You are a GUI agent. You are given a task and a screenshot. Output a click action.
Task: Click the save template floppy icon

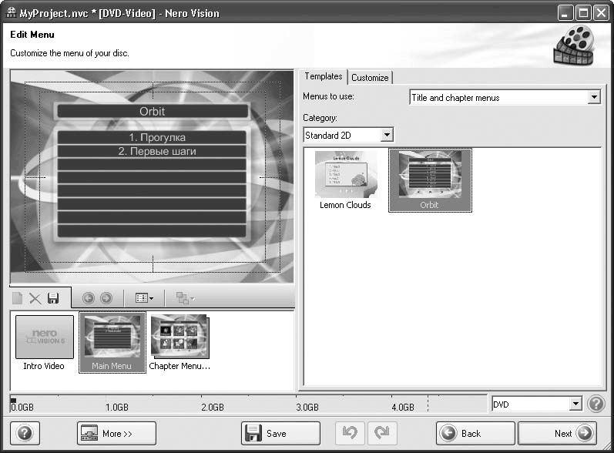click(53, 298)
